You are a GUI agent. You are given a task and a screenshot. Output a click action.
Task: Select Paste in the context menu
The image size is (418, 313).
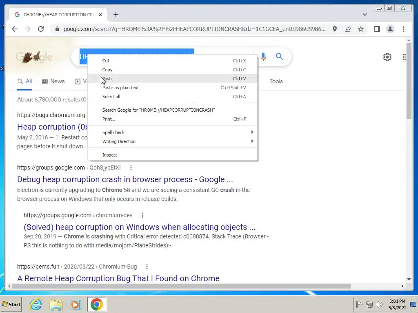173,79
